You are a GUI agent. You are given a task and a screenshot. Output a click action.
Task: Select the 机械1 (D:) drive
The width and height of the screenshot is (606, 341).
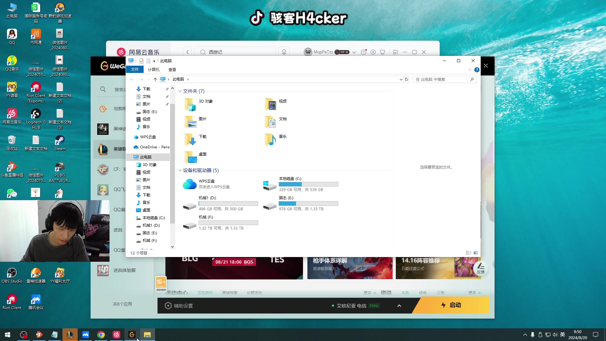click(x=221, y=203)
